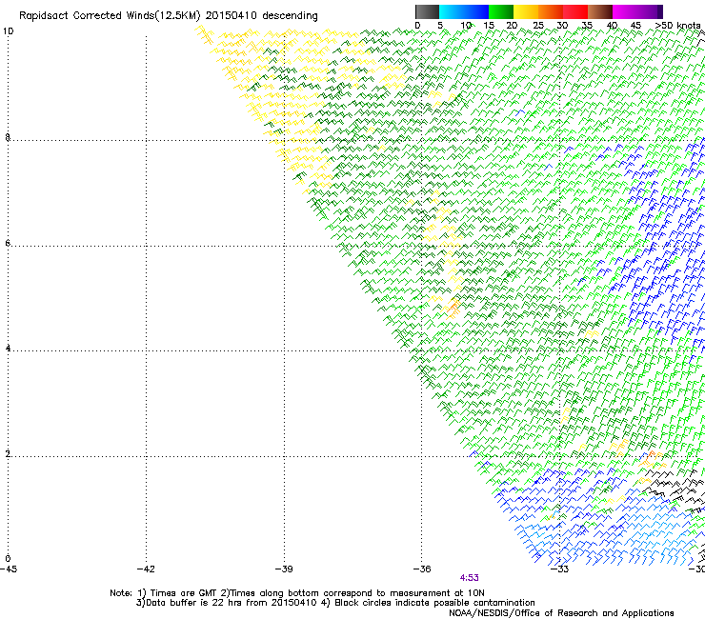Click the word 'descending' in the title
Screen dimensions: 705x619
click(x=290, y=16)
